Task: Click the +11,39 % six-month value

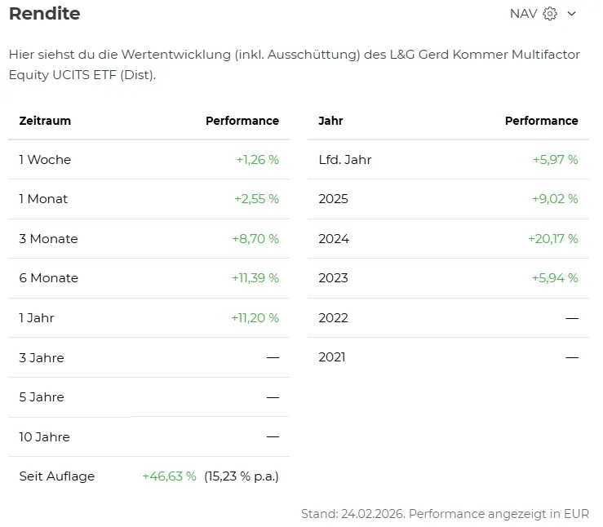Action: (x=255, y=278)
